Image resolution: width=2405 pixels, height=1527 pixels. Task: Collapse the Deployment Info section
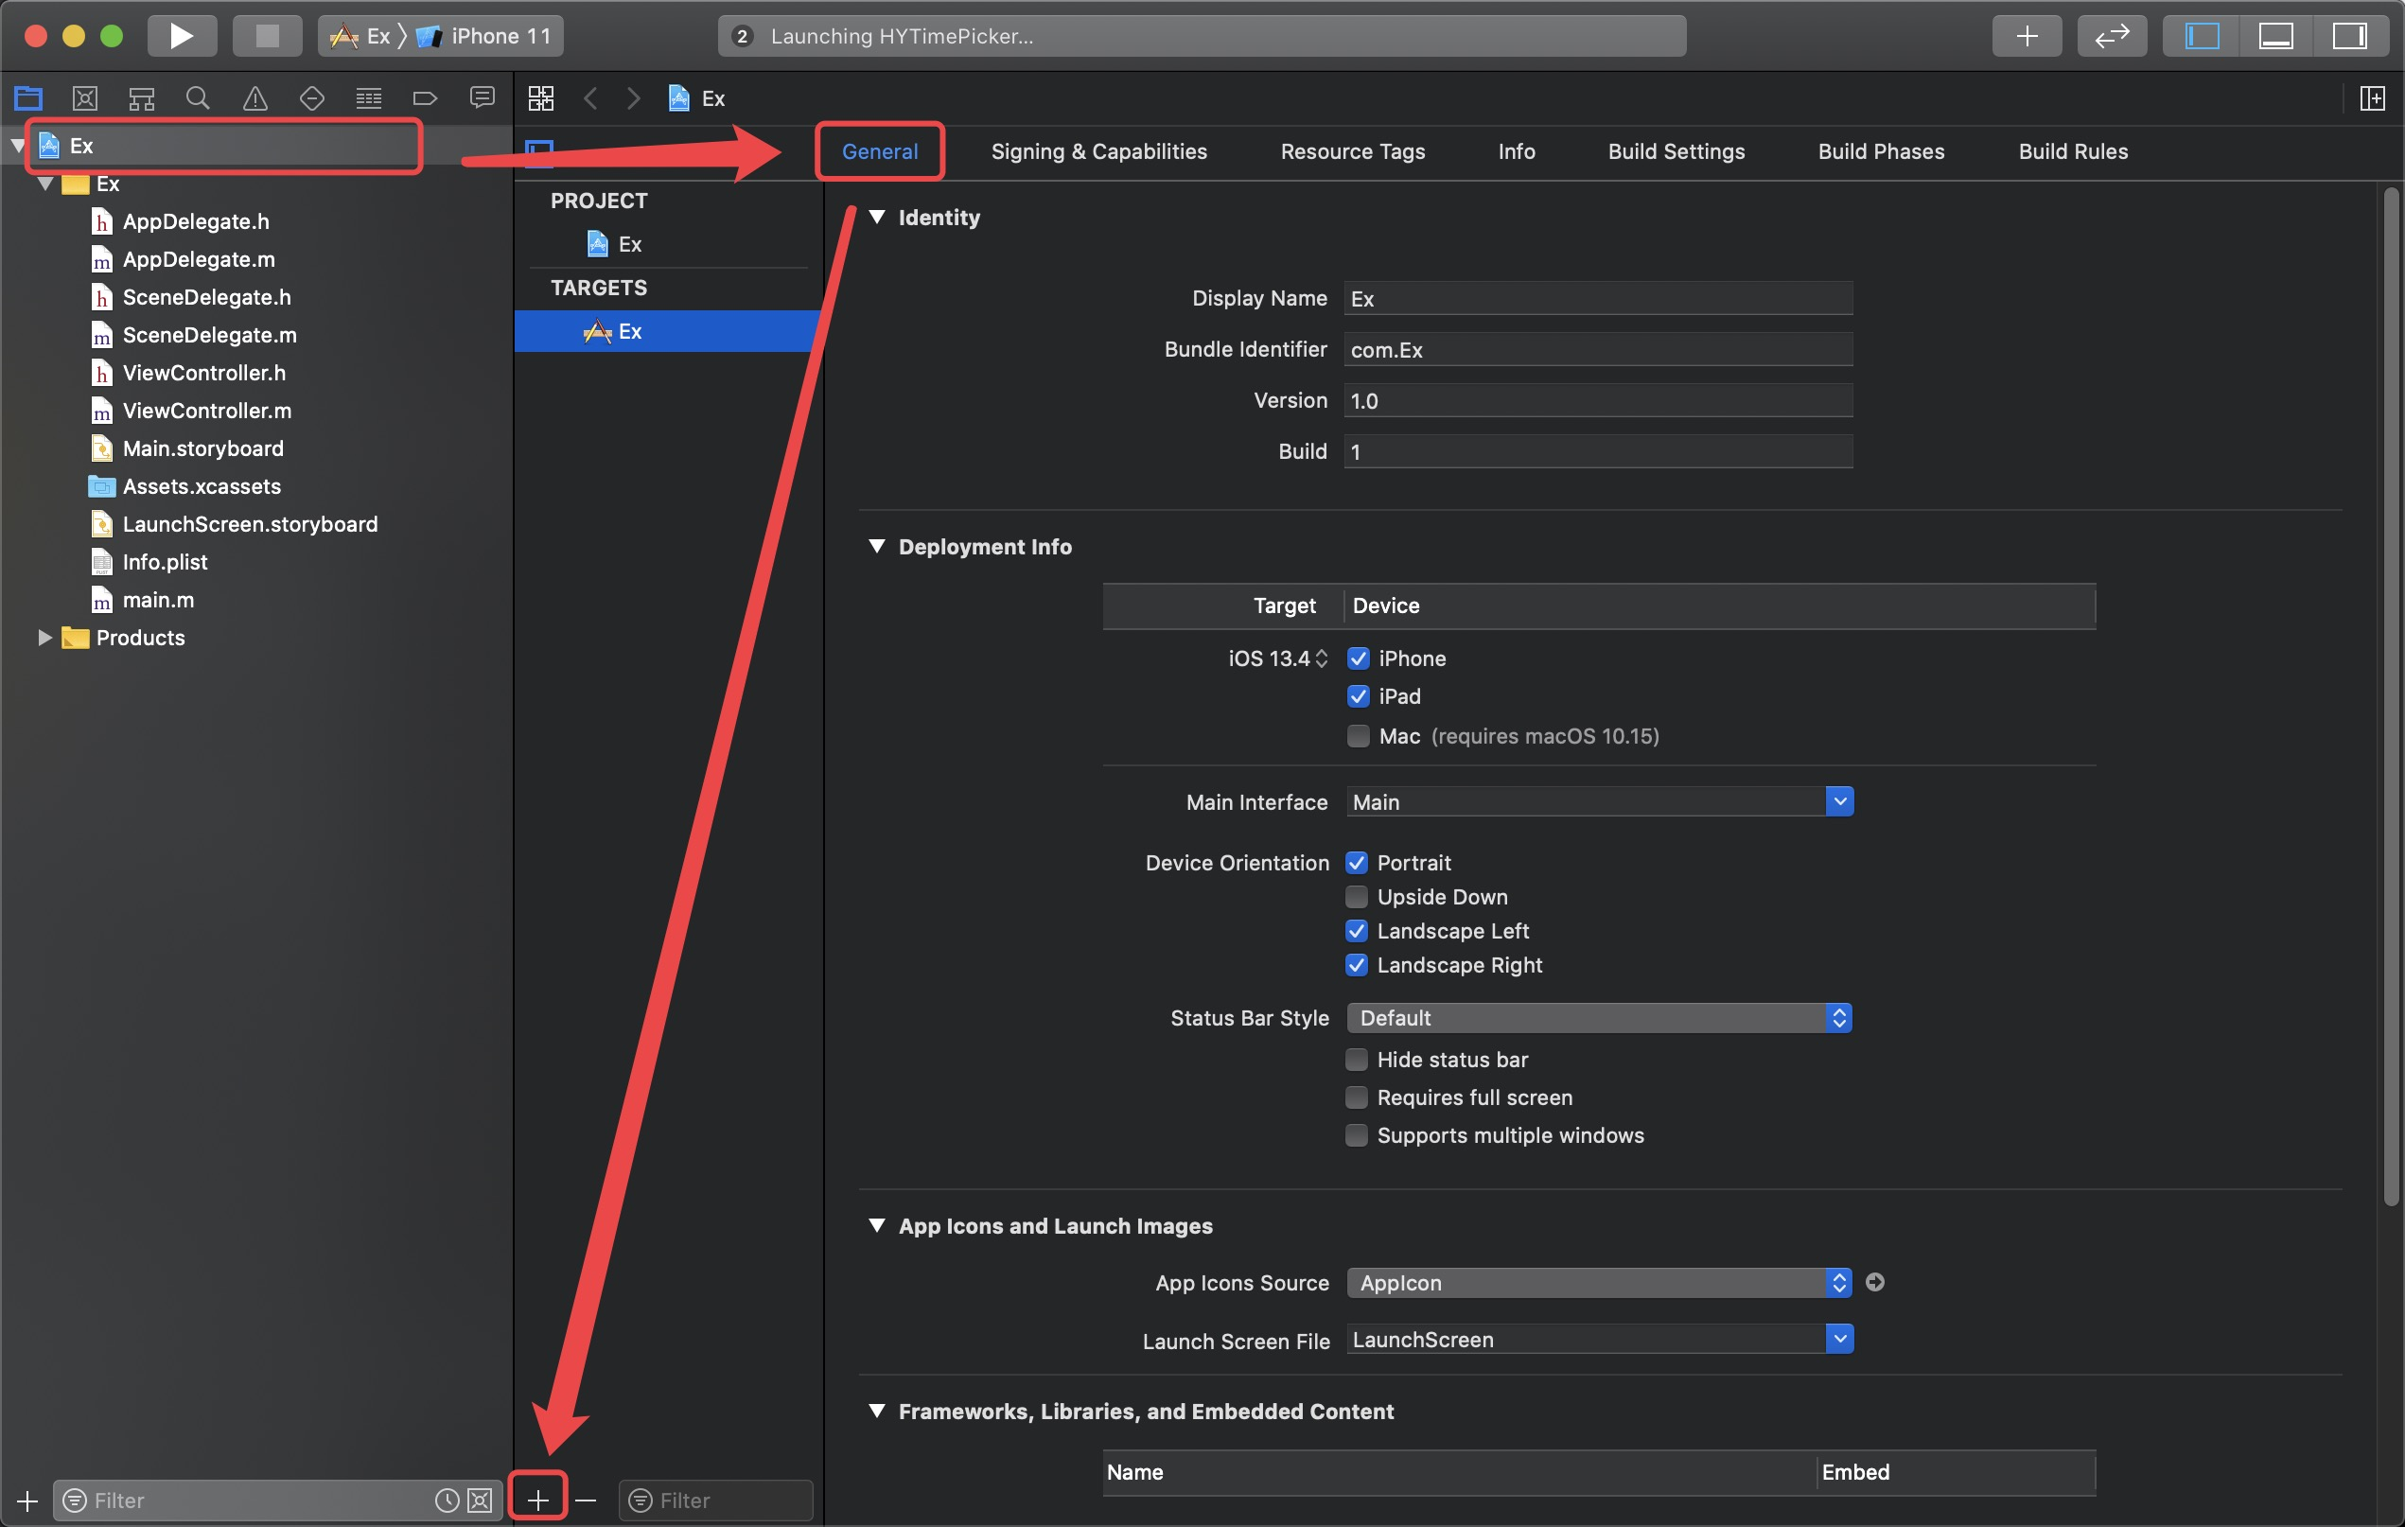[877, 546]
